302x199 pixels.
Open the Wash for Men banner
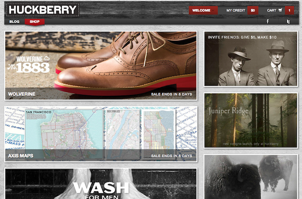tap(101, 184)
